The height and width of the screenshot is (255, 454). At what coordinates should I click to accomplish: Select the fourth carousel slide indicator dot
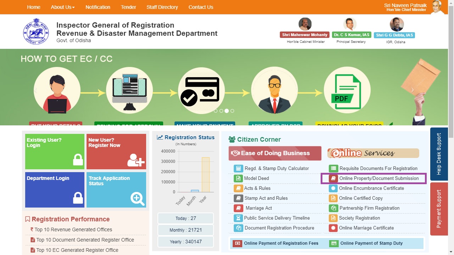(232, 111)
